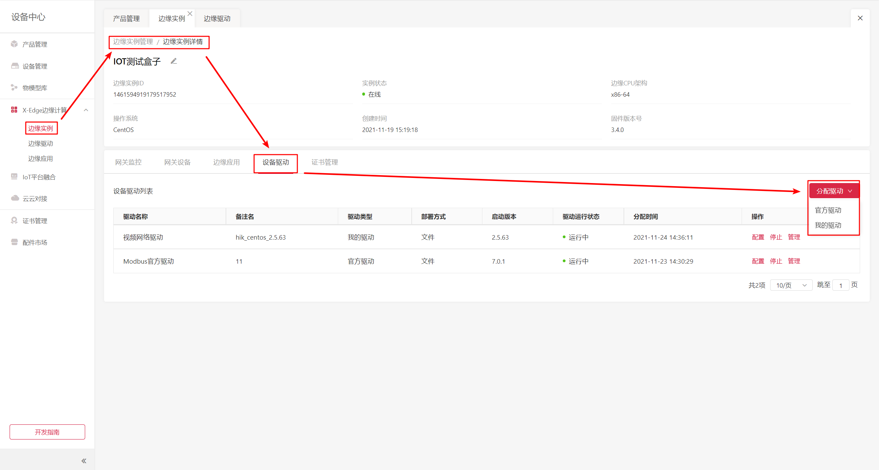The height and width of the screenshot is (470, 879).
Task: Collapse the X-Edge边缘计算 menu chevron
Action: pyautogui.click(x=86, y=110)
